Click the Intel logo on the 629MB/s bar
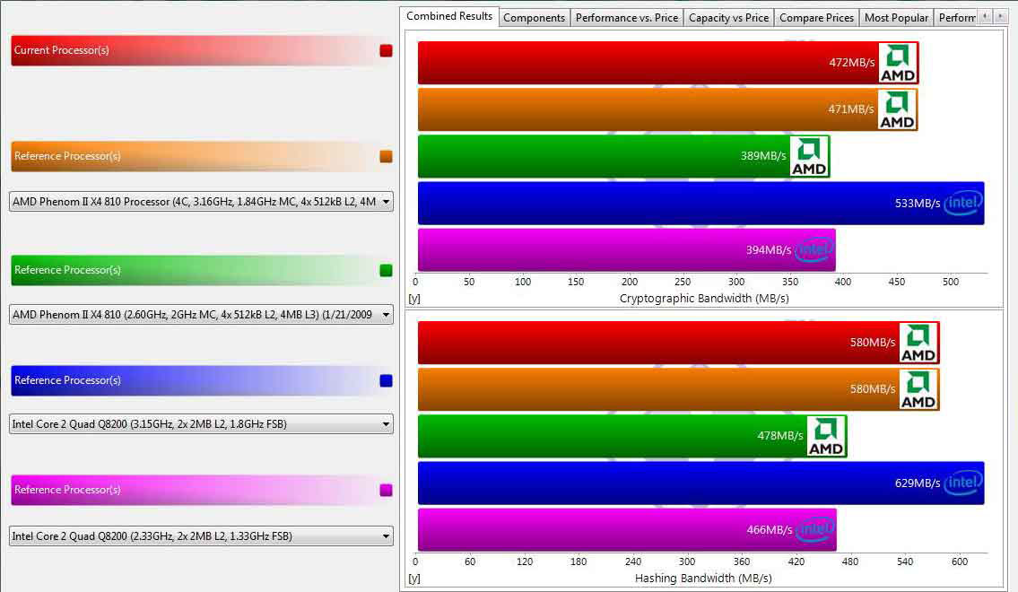The width and height of the screenshot is (1018, 592). coord(962,483)
